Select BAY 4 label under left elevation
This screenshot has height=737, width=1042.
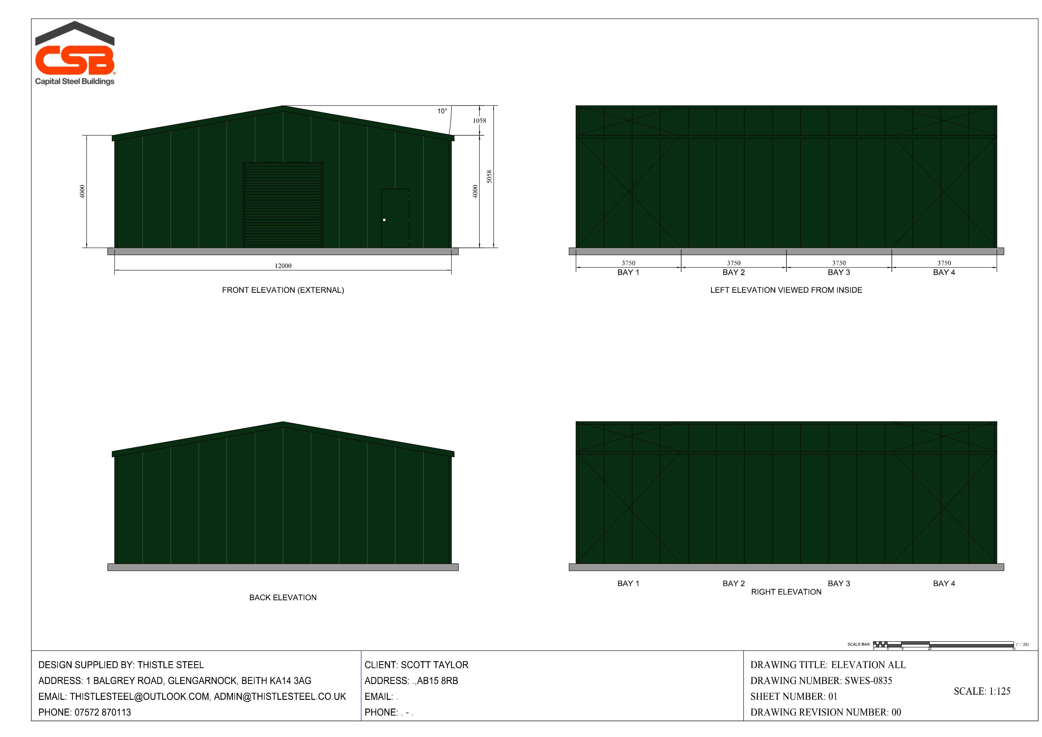coord(944,272)
